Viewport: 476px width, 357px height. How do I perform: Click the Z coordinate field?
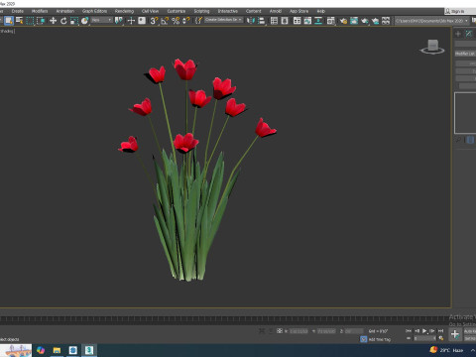pos(354,331)
